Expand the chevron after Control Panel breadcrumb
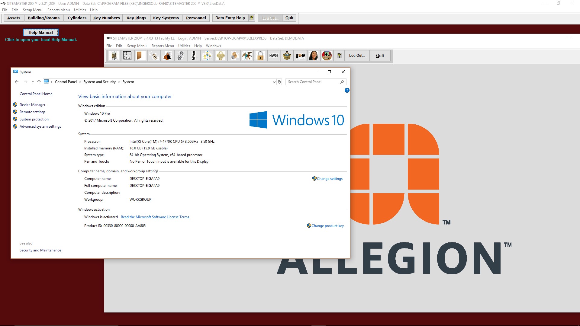The width and height of the screenshot is (580, 326). 80,82
